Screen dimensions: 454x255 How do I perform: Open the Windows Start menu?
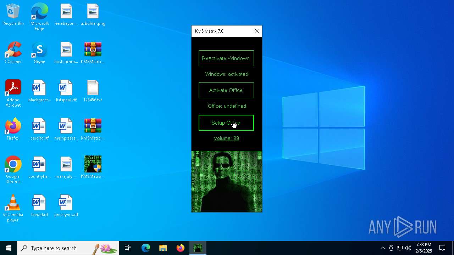(x=9, y=248)
